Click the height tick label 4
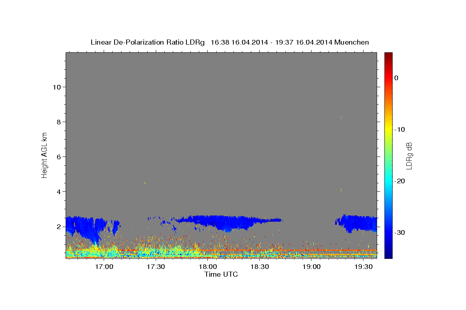This screenshot has width=466, height=310. click(x=59, y=191)
